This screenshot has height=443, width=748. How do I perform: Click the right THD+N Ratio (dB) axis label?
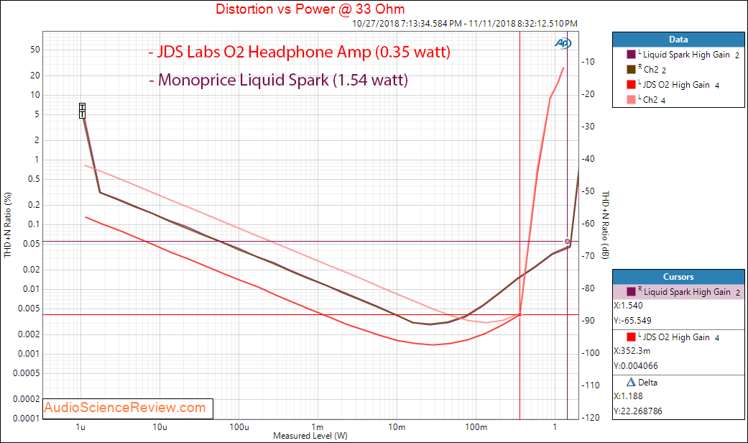605,225
